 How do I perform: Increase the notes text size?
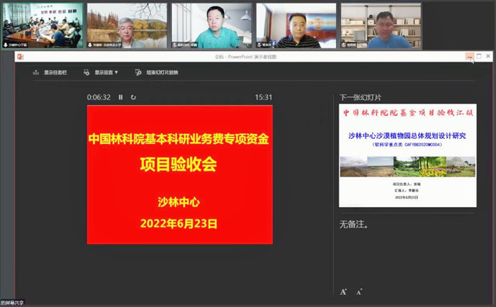[x=343, y=292]
